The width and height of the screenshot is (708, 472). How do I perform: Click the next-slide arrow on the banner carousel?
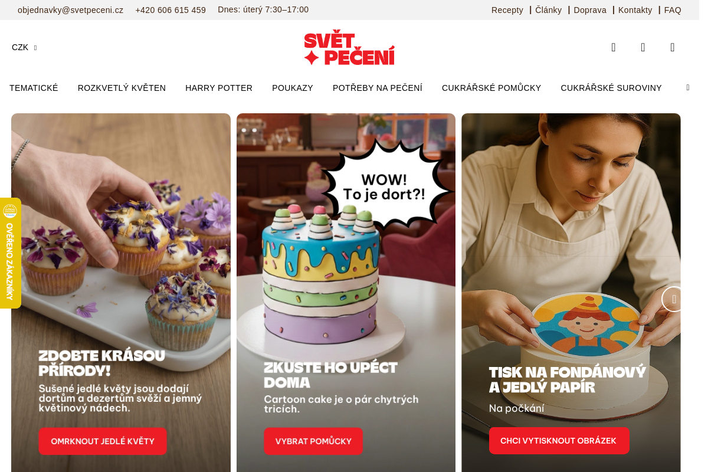(x=674, y=299)
